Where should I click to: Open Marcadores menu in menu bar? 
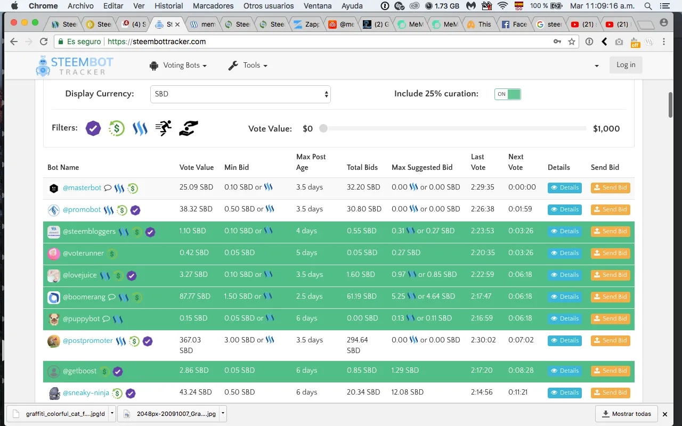pos(213,6)
